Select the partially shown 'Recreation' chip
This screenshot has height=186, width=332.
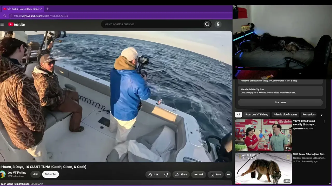pos(309,114)
